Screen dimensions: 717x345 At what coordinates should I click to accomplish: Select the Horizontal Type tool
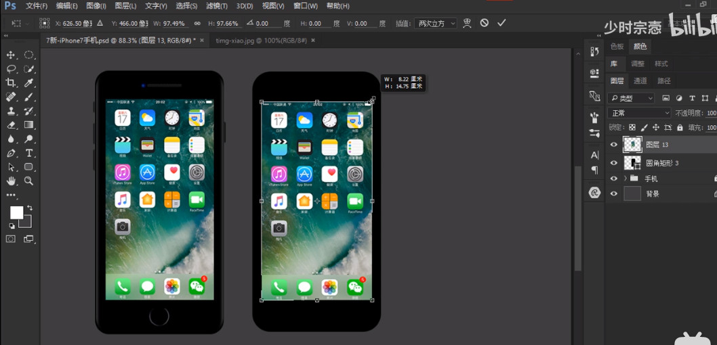tap(29, 153)
